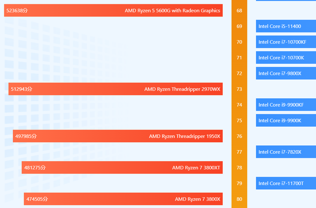Click the 474505分 score value
The width and height of the screenshot is (316, 208).
click(37, 199)
